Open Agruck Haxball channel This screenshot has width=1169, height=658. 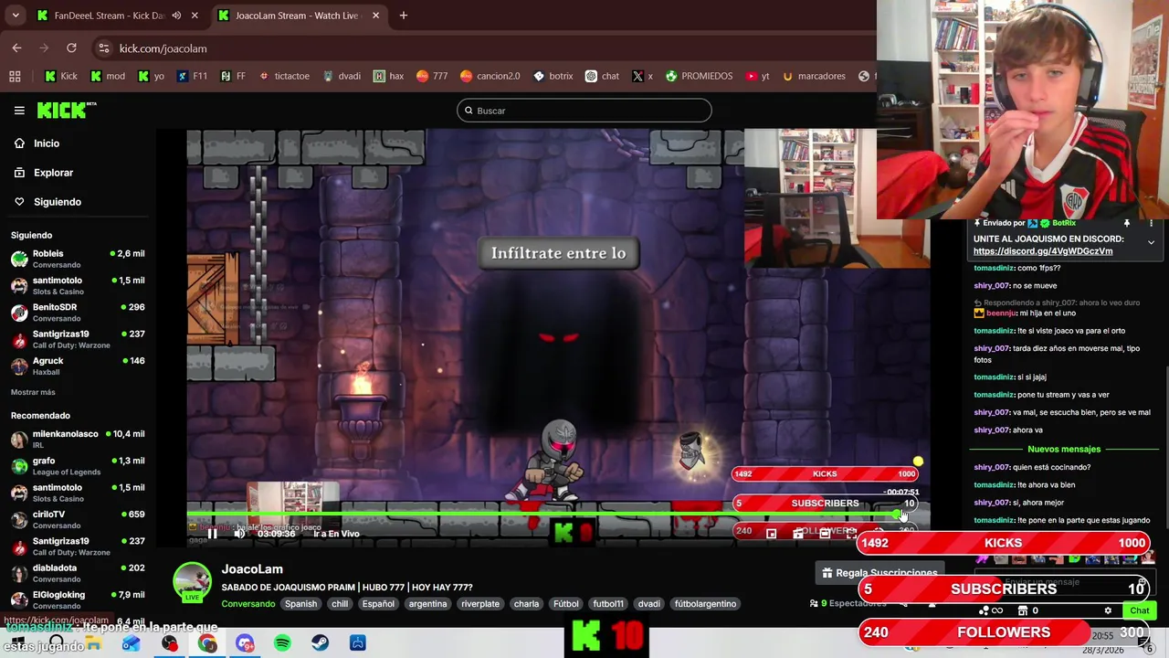point(78,366)
